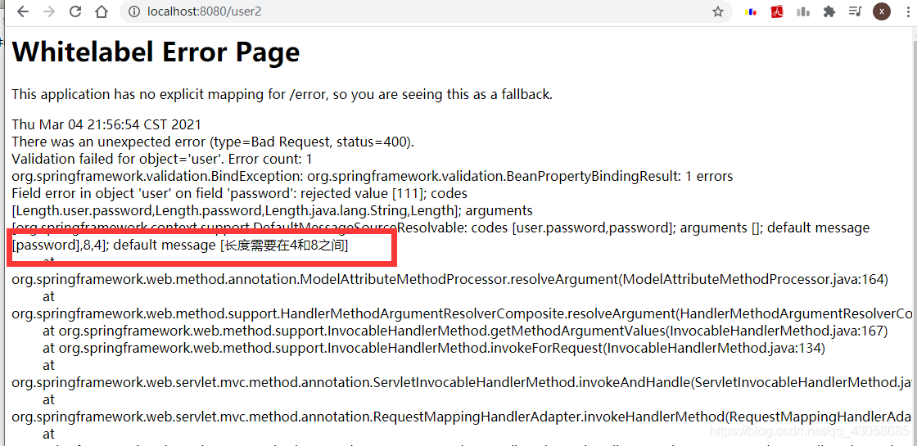The image size is (917, 446).
Task: View site information for localhost
Action: click(134, 11)
